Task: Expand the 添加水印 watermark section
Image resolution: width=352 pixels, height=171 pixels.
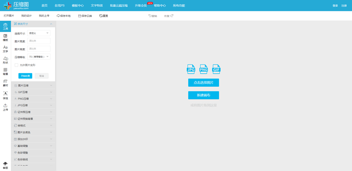Action: [33, 139]
